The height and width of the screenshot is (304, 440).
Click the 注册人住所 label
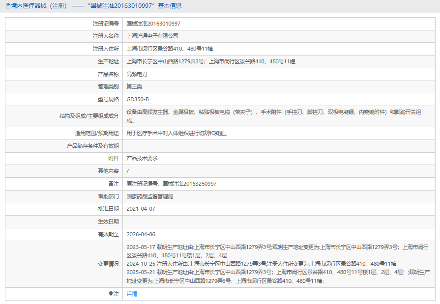106,49
